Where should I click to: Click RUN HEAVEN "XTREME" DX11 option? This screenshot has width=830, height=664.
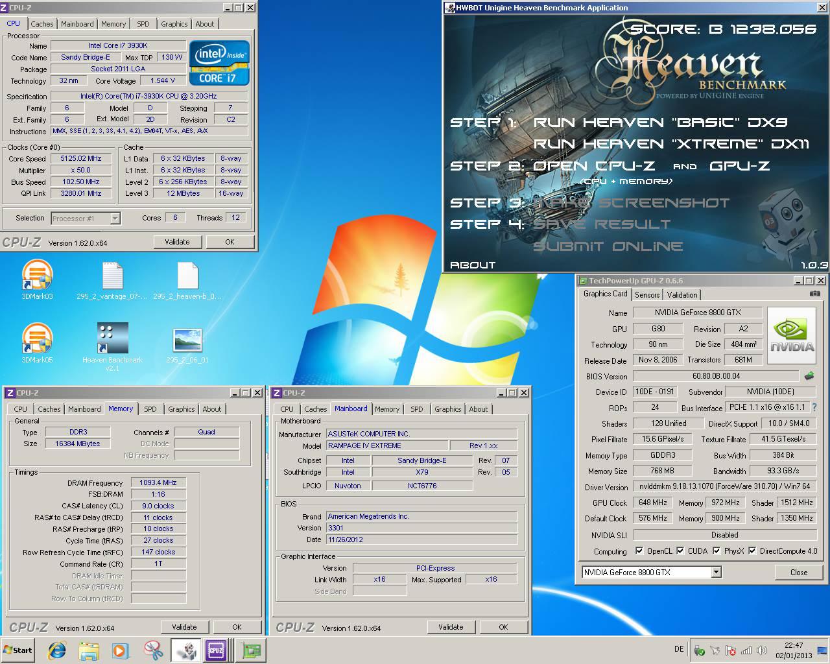(x=671, y=144)
